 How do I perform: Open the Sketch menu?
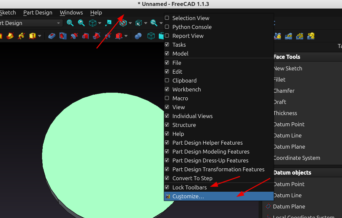[x=8, y=12]
